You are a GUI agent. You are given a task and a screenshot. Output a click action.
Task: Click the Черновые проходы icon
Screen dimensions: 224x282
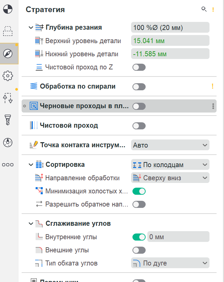pos(34,106)
